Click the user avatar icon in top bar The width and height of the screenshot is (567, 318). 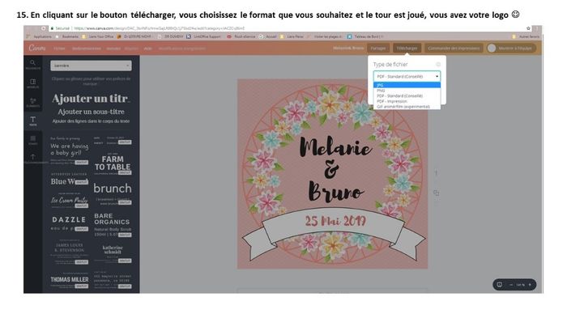click(x=492, y=48)
